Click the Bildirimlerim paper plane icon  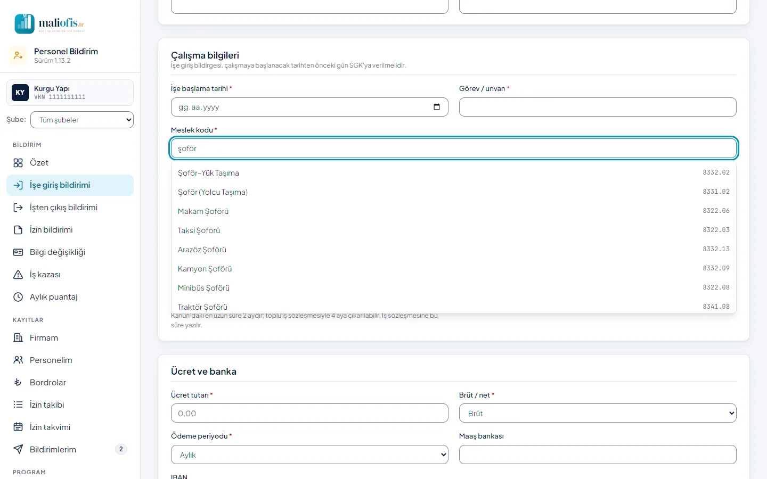click(18, 450)
